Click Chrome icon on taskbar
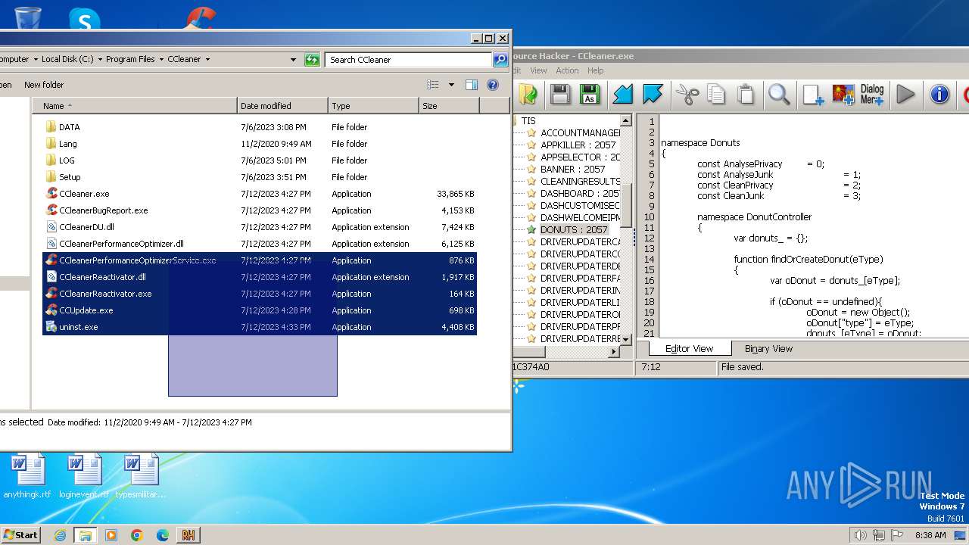This screenshot has height=545, width=969. point(137,534)
